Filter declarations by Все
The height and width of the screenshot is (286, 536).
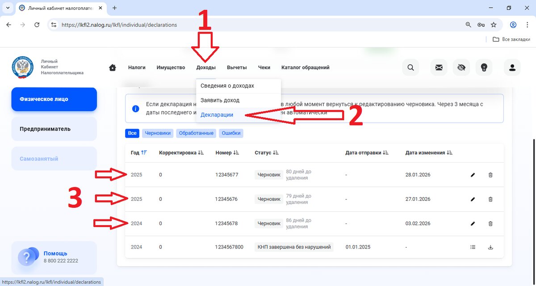tap(132, 133)
